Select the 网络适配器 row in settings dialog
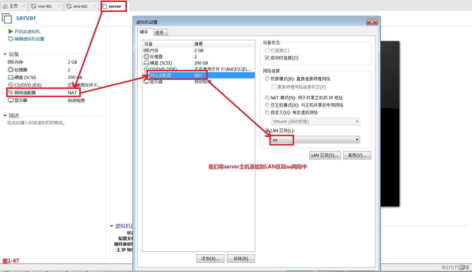Screen dimensions: 472x272 tap(198, 75)
